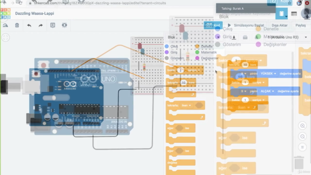The height and width of the screenshot is (175, 311).
Task: Redo the last action
Action: (x=41, y=25)
